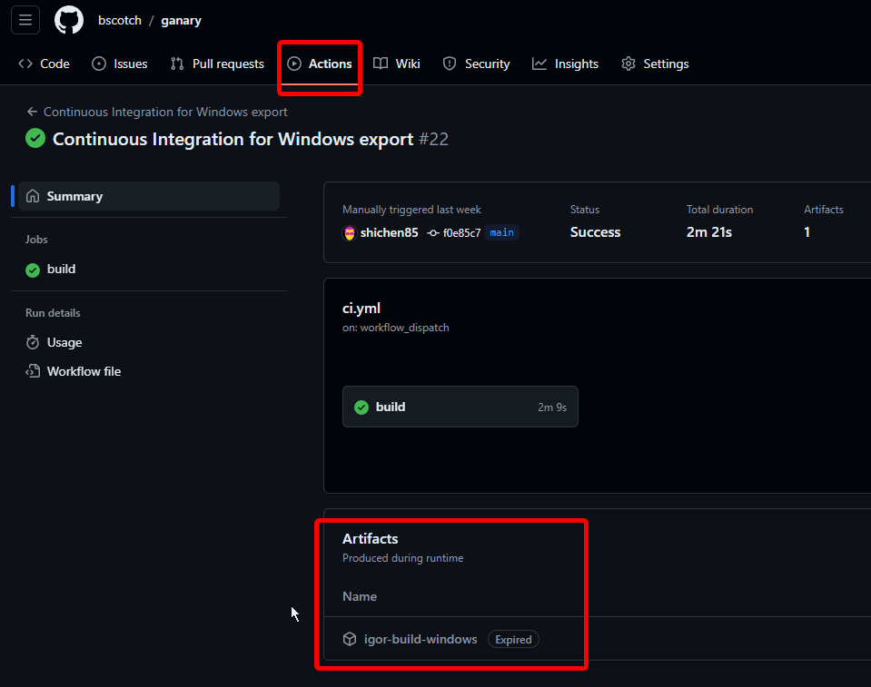Click the Wiki book icon
The width and height of the screenshot is (871, 687).
(381, 64)
